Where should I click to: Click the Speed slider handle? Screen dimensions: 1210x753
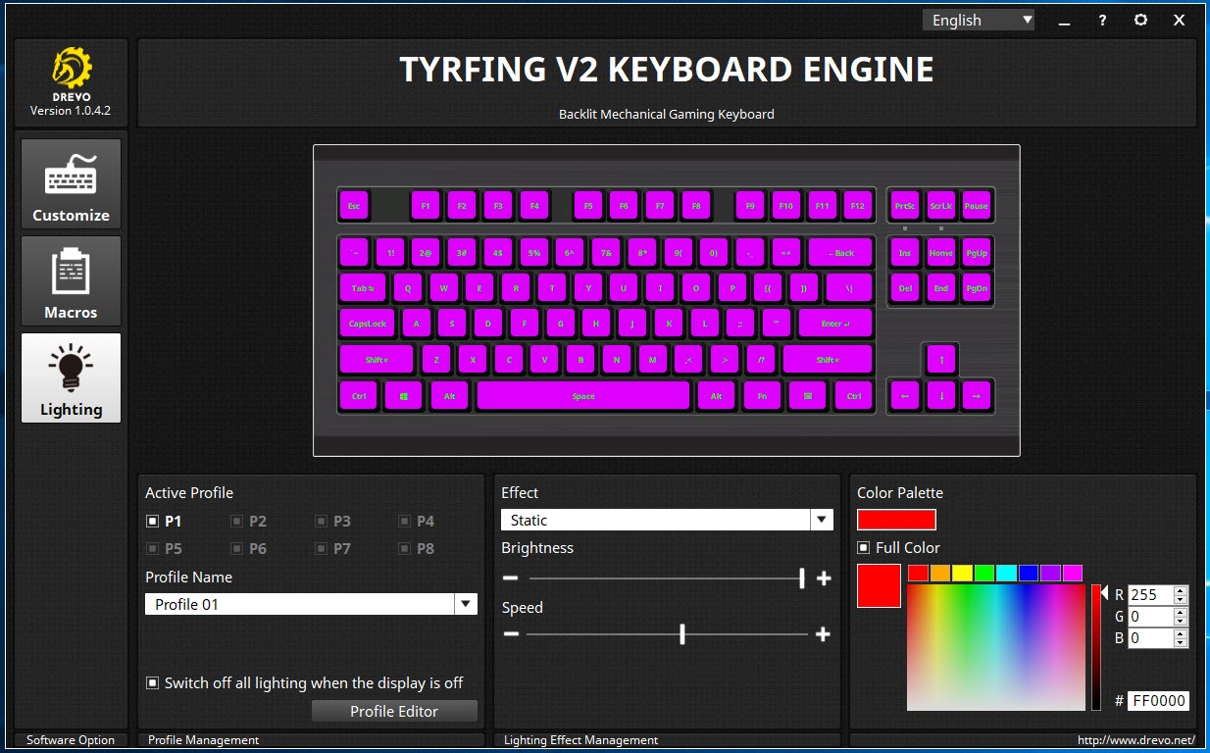click(682, 634)
